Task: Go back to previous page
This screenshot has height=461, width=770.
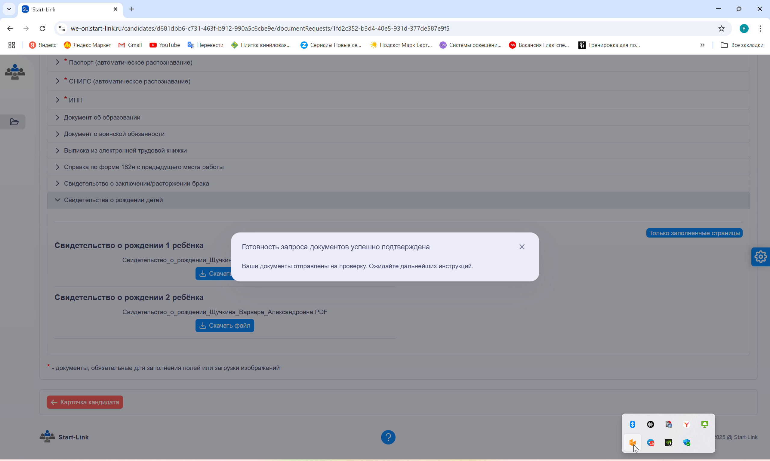Action: click(x=10, y=28)
